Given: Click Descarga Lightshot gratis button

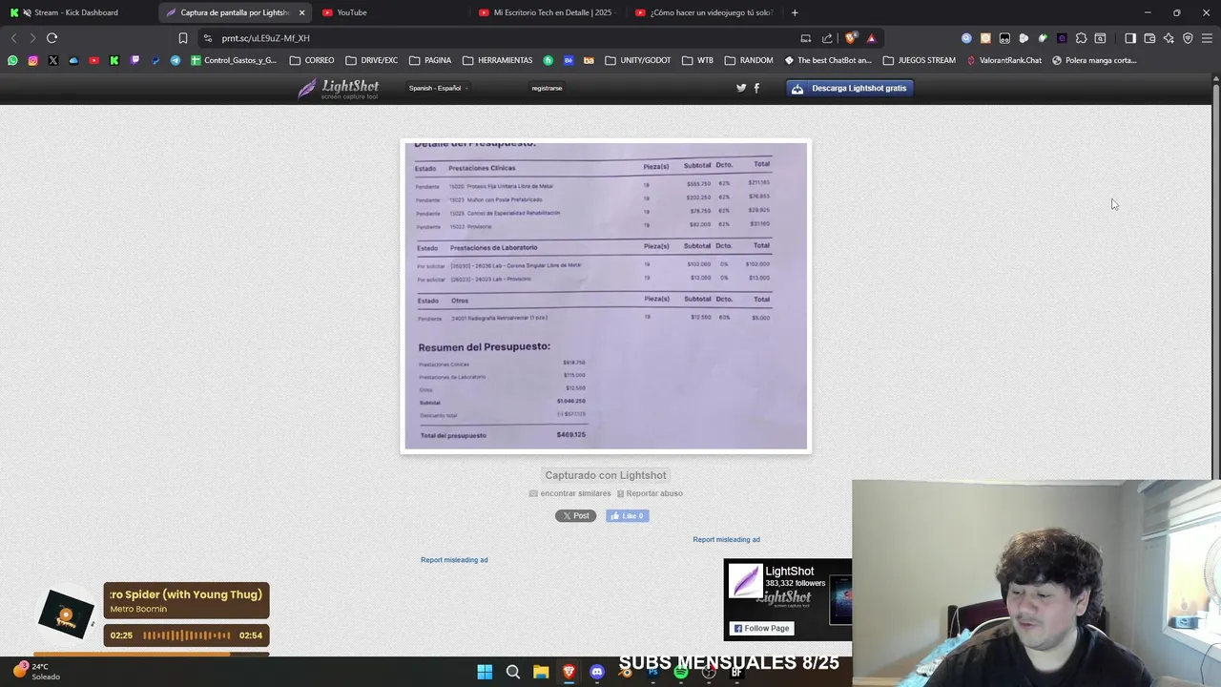Looking at the screenshot, I should coord(850,88).
